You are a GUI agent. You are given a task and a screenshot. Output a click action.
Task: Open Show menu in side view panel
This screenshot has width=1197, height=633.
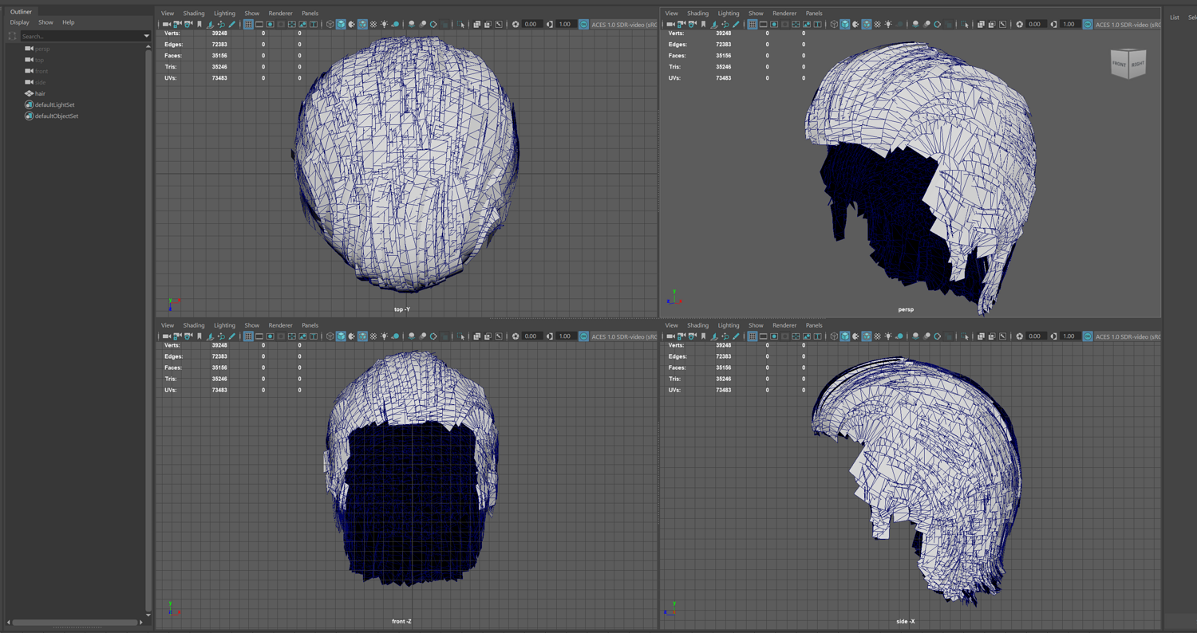click(756, 325)
